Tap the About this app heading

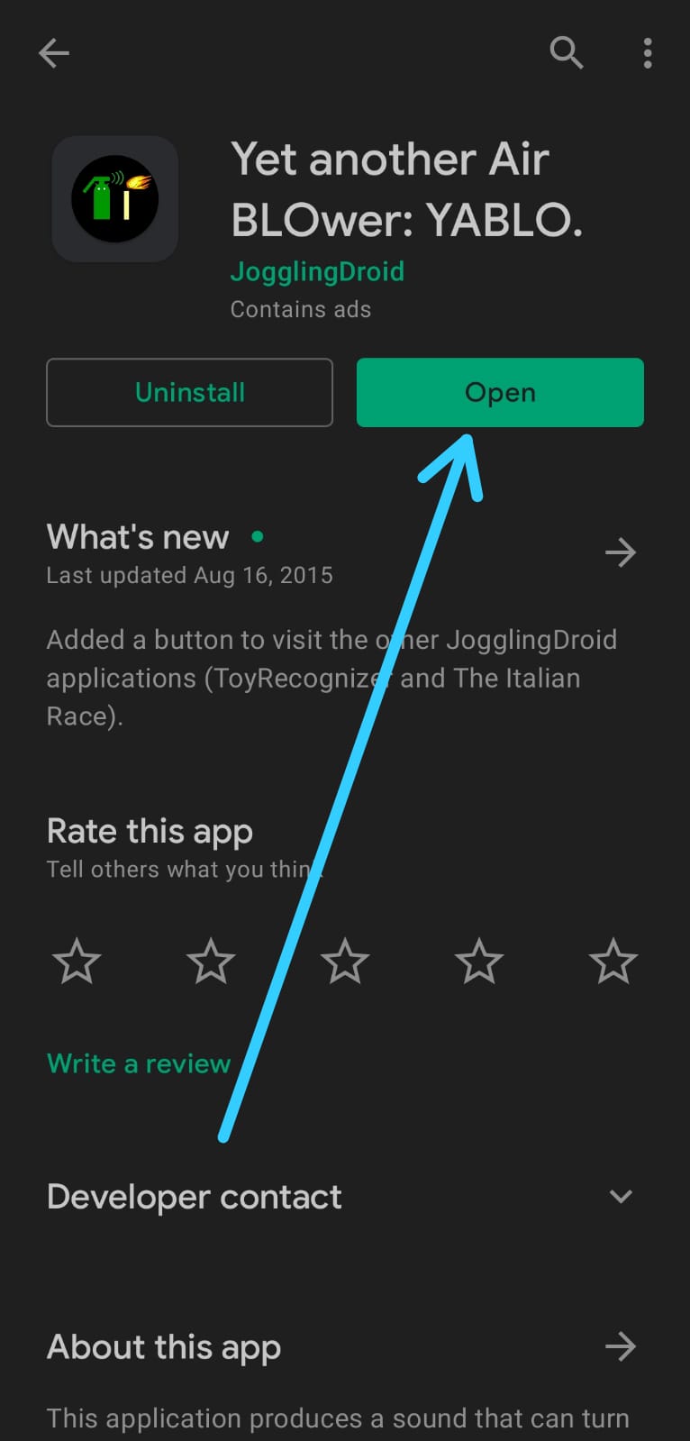click(164, 1347)
